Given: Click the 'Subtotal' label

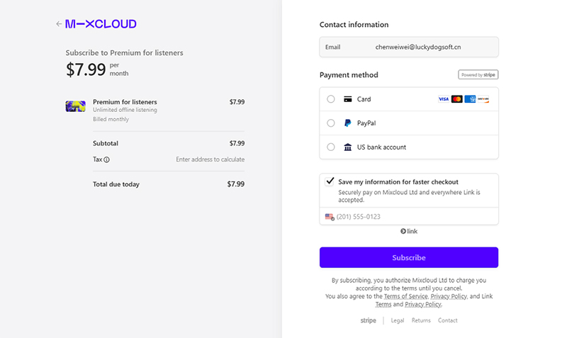Looking at the screenshot, I should point(106,143).
